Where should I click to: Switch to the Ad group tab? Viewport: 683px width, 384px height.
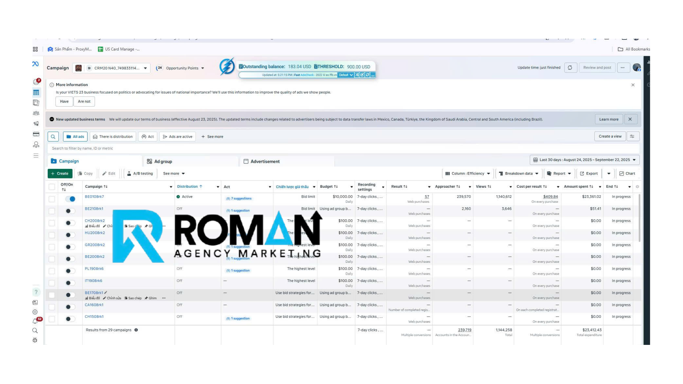pos(163,161)
